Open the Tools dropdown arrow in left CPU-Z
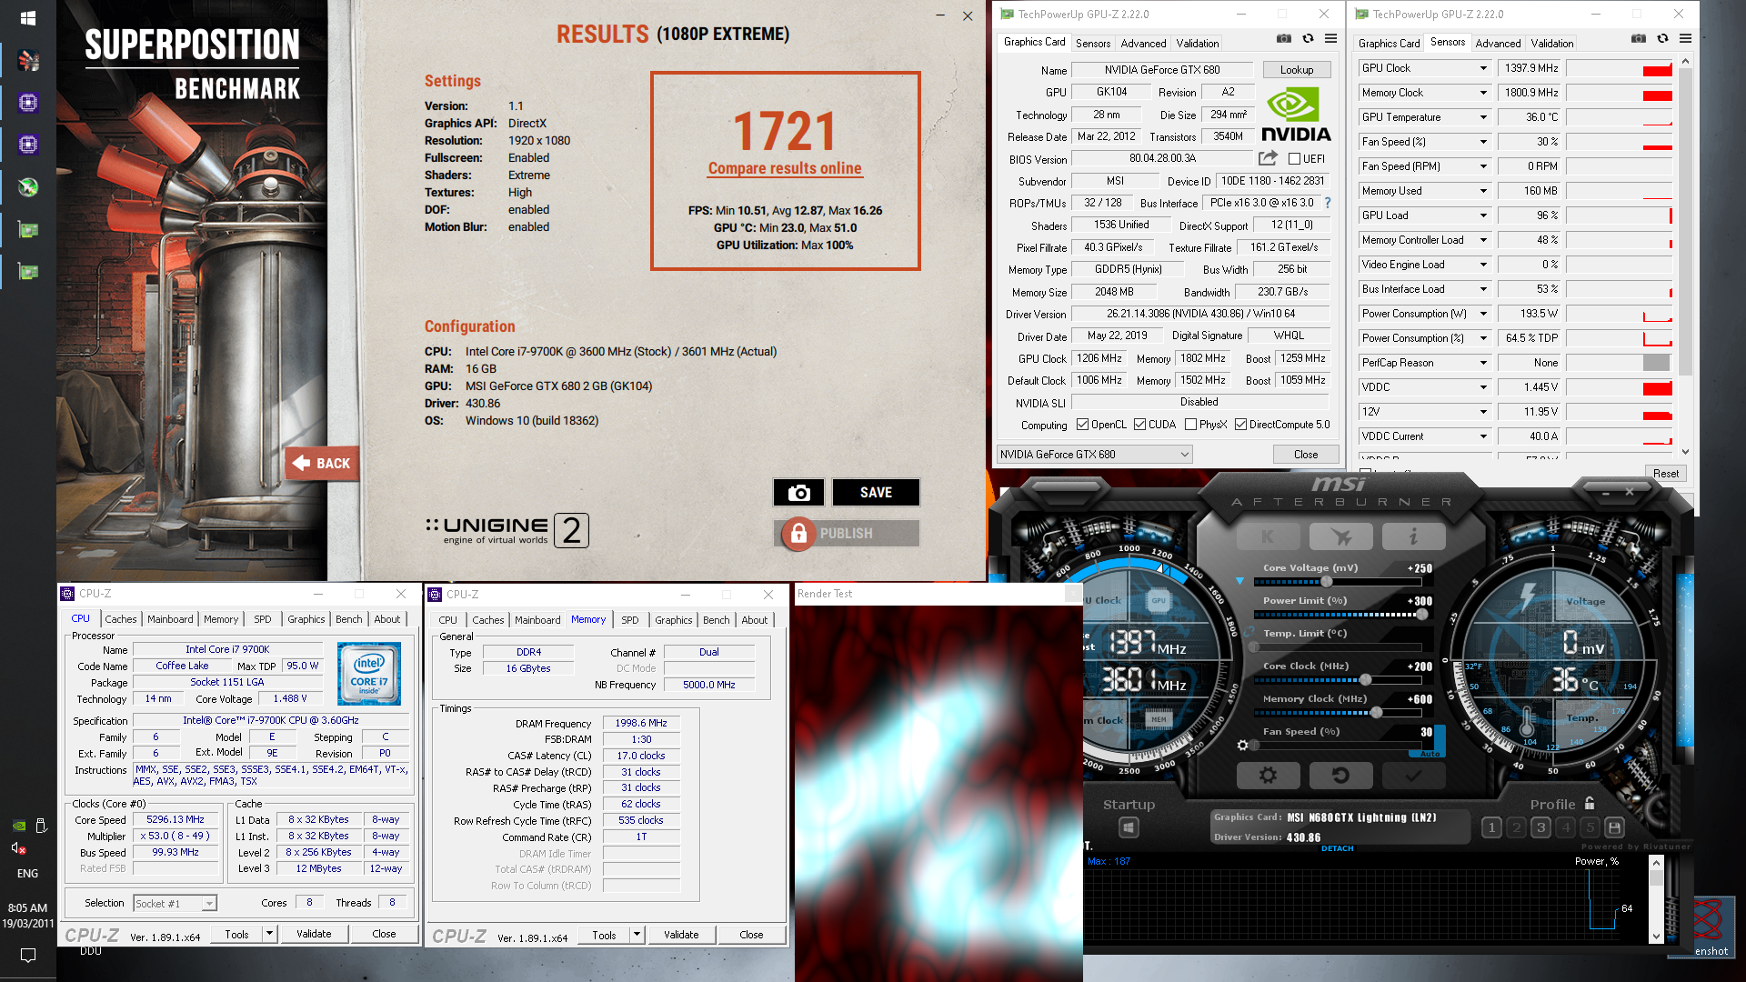The height and width of the screenshot is (982, 1746). (x=269, y=934)
